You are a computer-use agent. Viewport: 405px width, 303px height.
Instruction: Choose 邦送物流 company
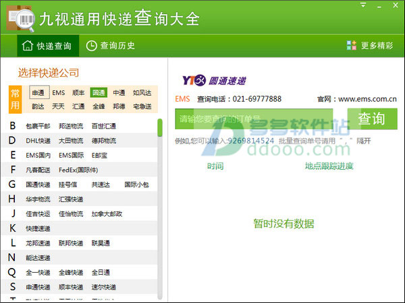tap(71, 126)
